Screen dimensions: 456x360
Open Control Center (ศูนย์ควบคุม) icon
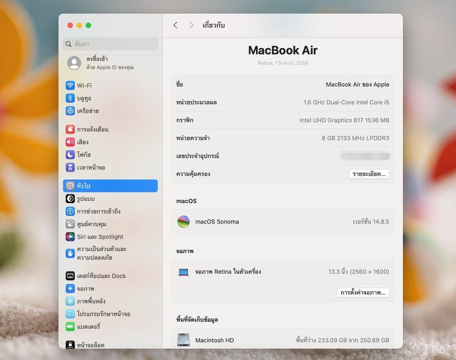pyautogui.click(x=70, y=224)
